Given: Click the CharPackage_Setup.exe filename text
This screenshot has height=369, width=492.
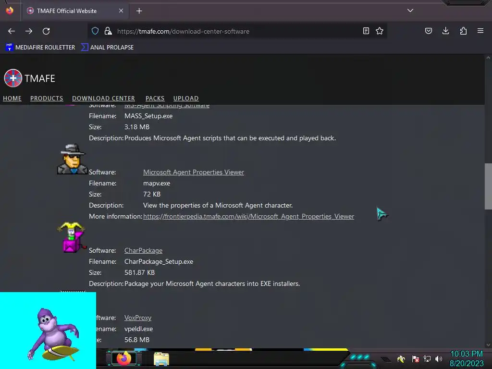Looking at the screenshot, I should (x=159, y=262).
